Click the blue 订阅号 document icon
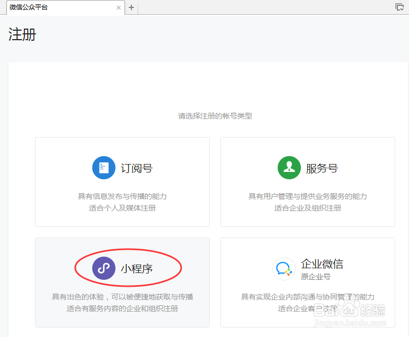This screenshot has height=337, width=409. 104,168
